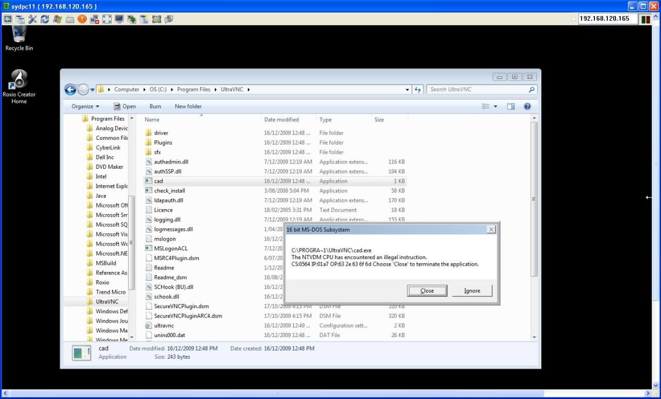Click the Recycle Bin desktop icon
The width and height of the screenshot is (661, 399).
(x=19, y=37)
